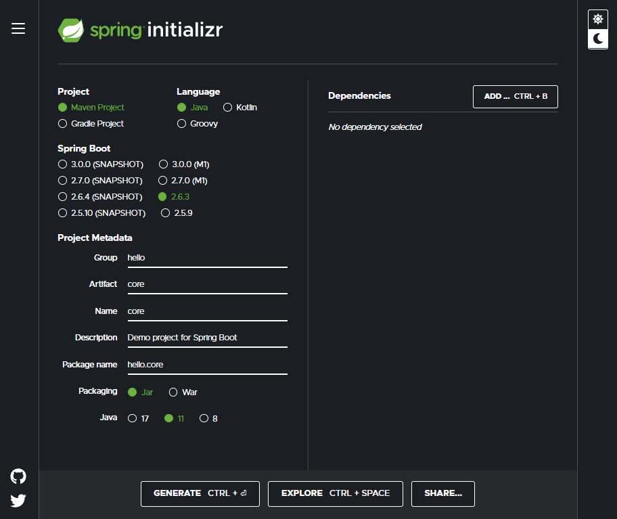Click the Group input field
The image size is (617, 519).
pos(208,258)
